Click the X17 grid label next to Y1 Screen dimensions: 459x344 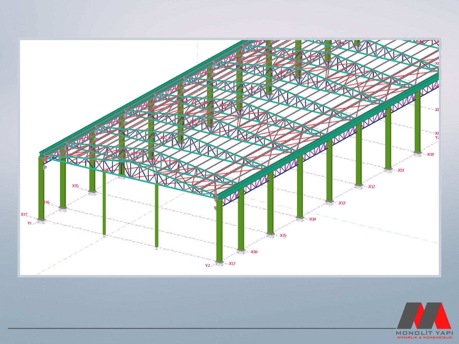24,214
